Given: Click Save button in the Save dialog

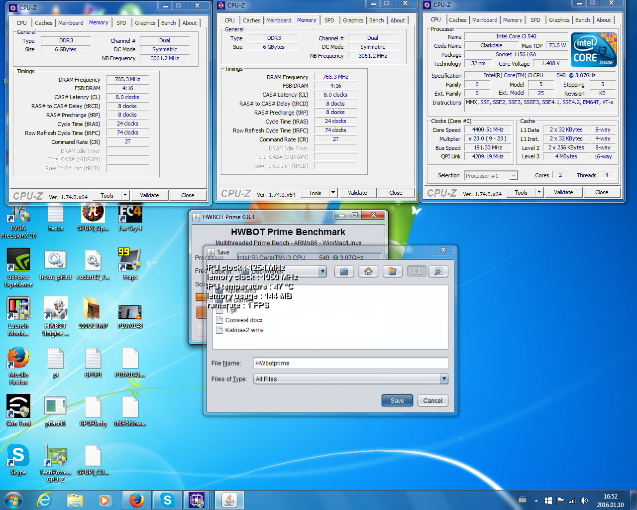Looking at the screenshot, I should click(397, 400).
